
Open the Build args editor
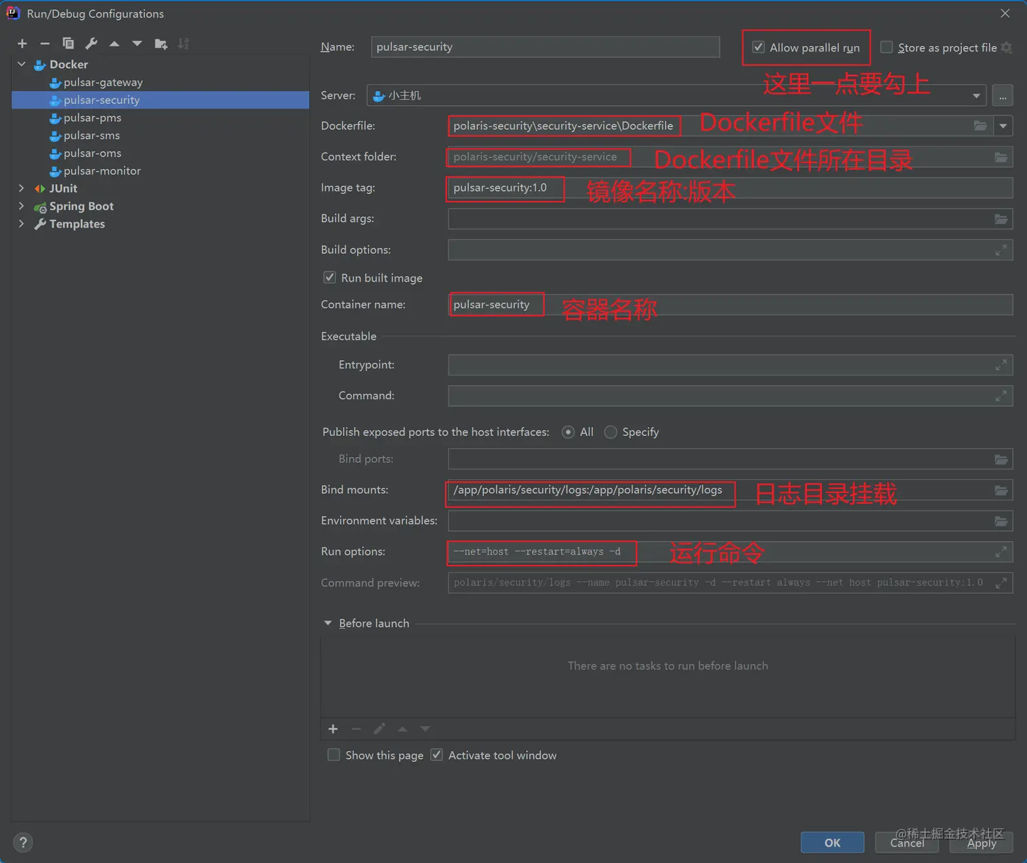coord(1001,219)
